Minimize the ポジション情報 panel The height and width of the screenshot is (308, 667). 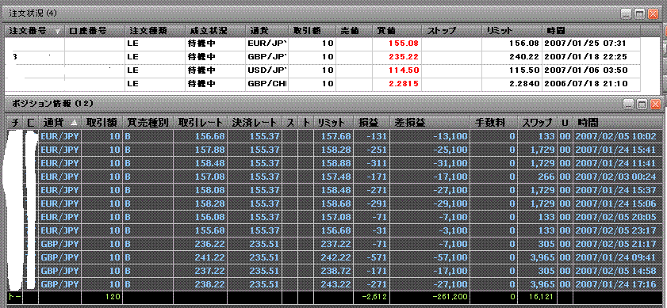tap(629, 104)
